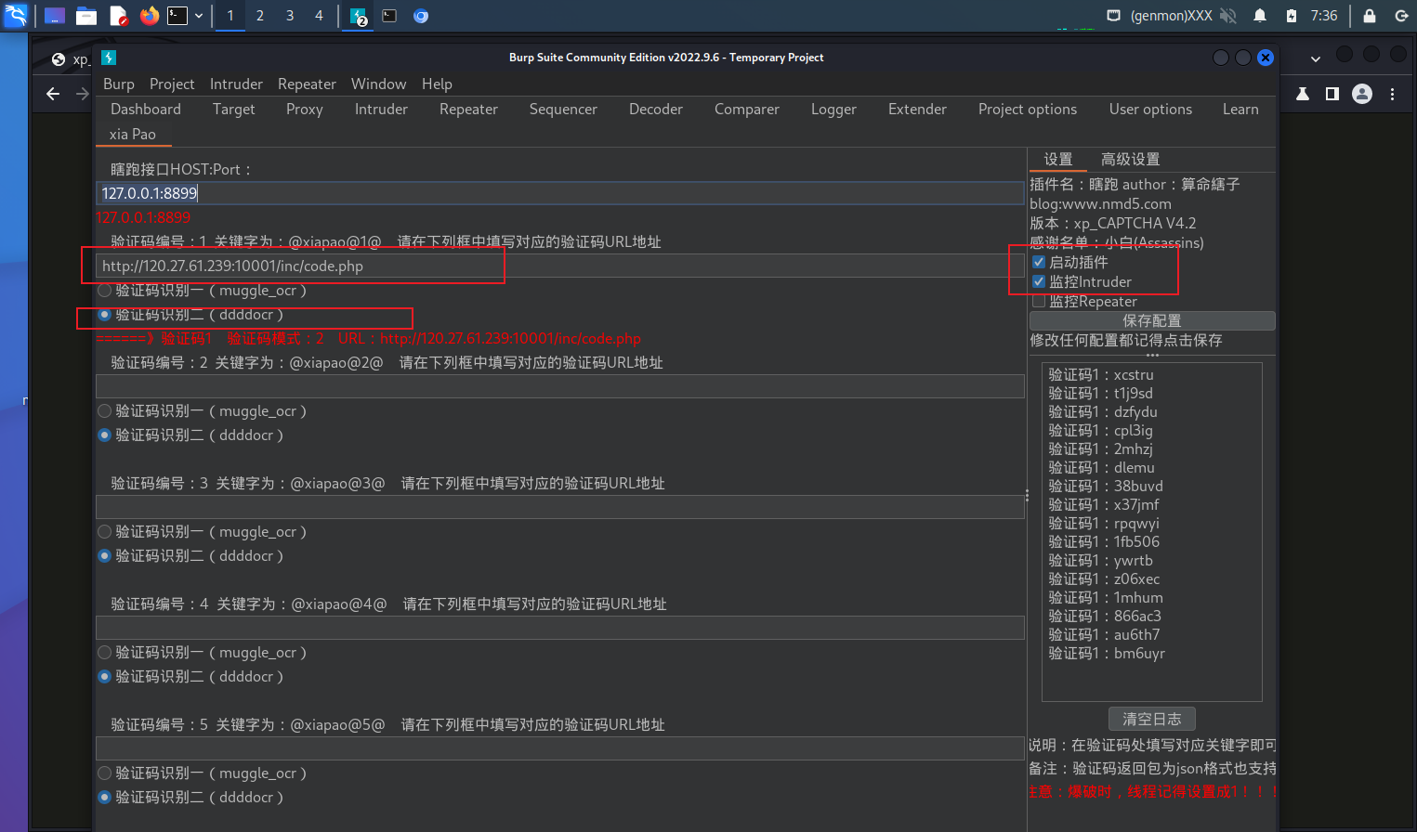Switch to the 高级设置 tab
The image size is (1417, 832).
coord(1130,159)
